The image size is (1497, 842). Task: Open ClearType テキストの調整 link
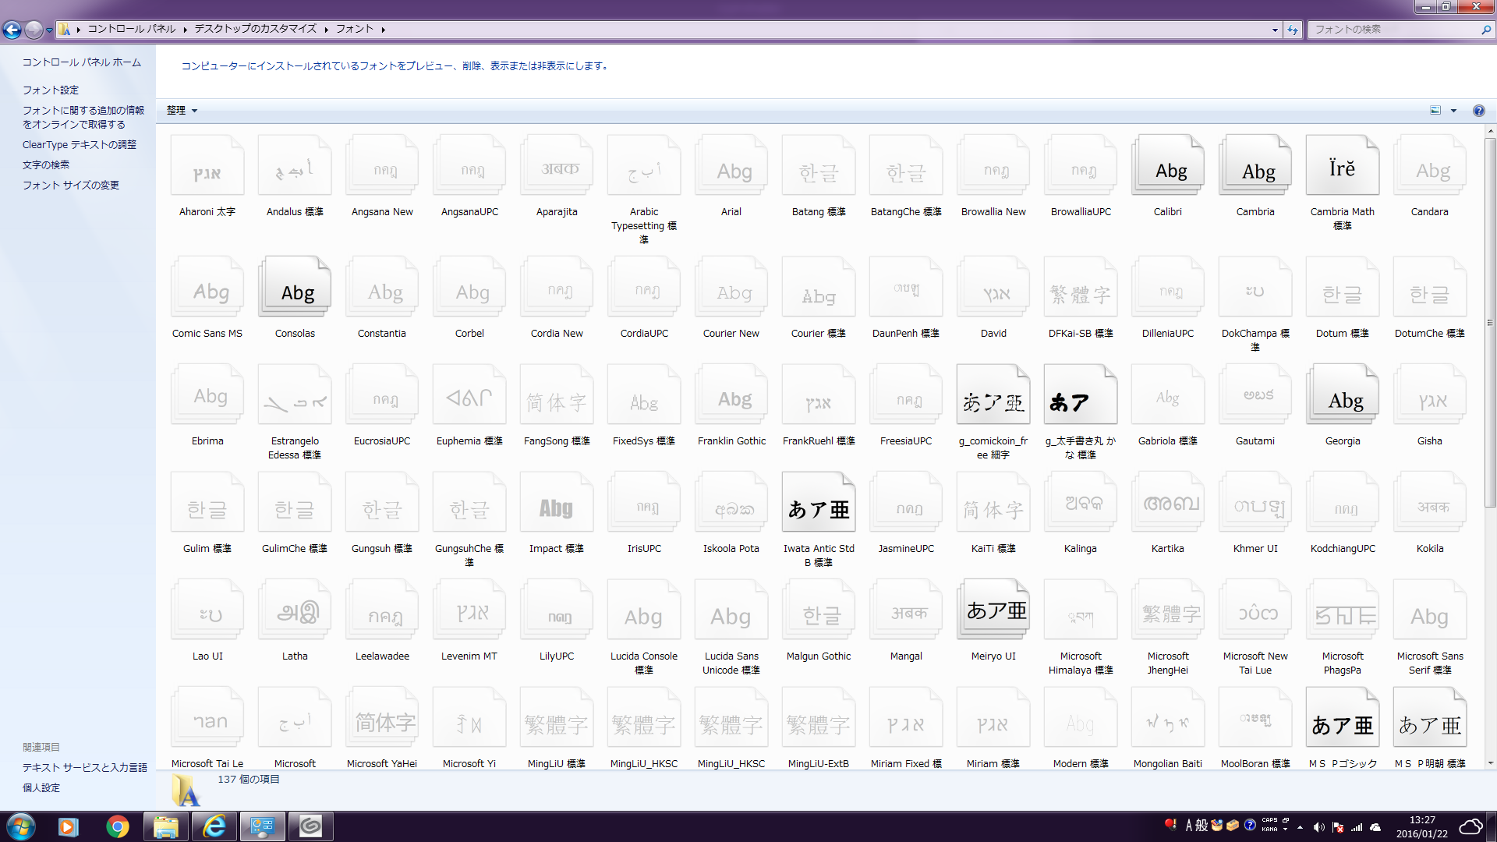80,144
